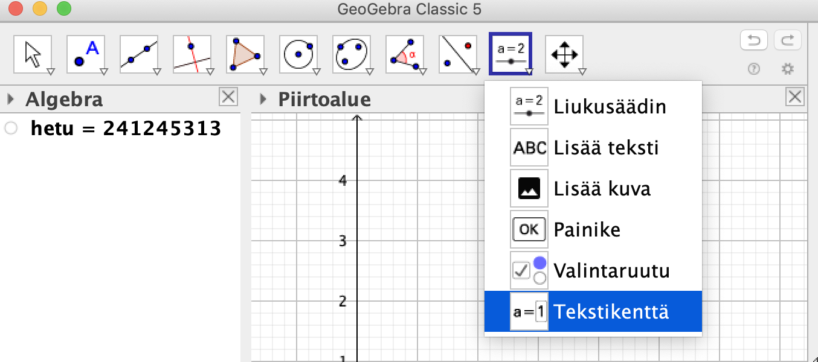Select the Reflect about line tool
The height and width of the screenshot is (362, 818).
coord(458,54)
